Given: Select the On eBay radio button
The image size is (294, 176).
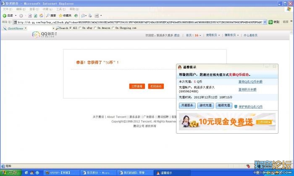Looking at the screenshot, I should (80, 28).
